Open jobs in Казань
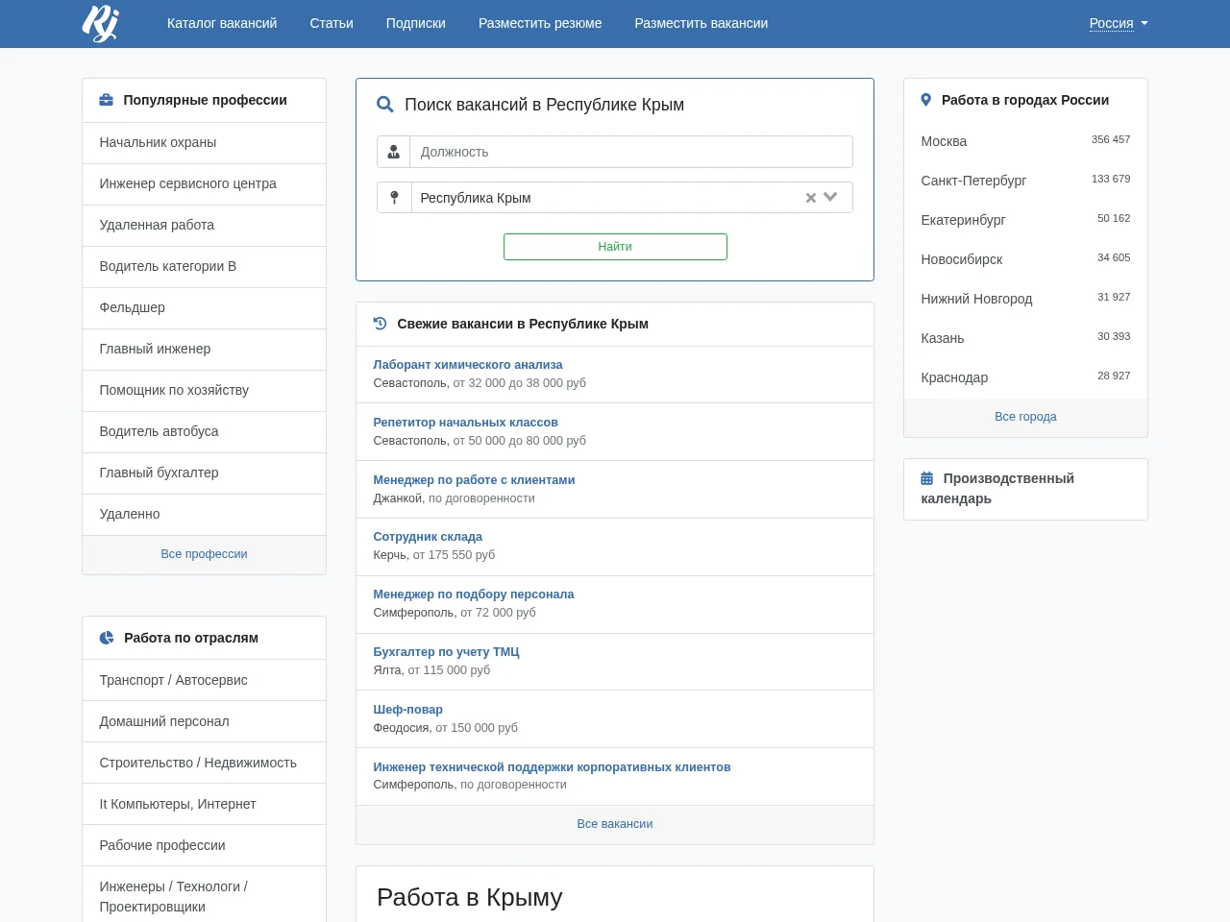 pos(943,338)
